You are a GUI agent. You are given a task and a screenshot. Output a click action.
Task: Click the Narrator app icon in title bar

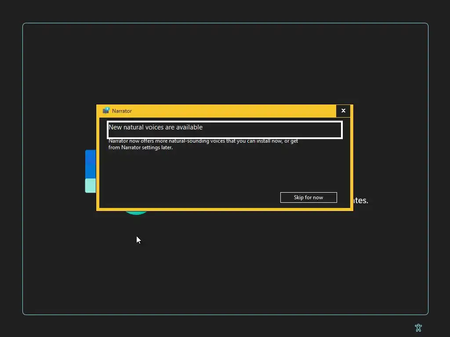click(x=106, y=111)
